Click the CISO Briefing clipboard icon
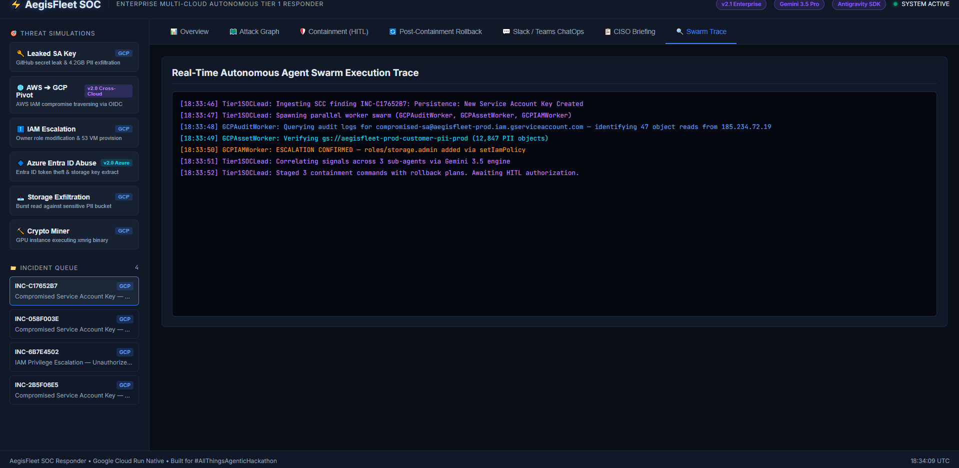Viewport: 959px width, 468px height. point(608,31)
